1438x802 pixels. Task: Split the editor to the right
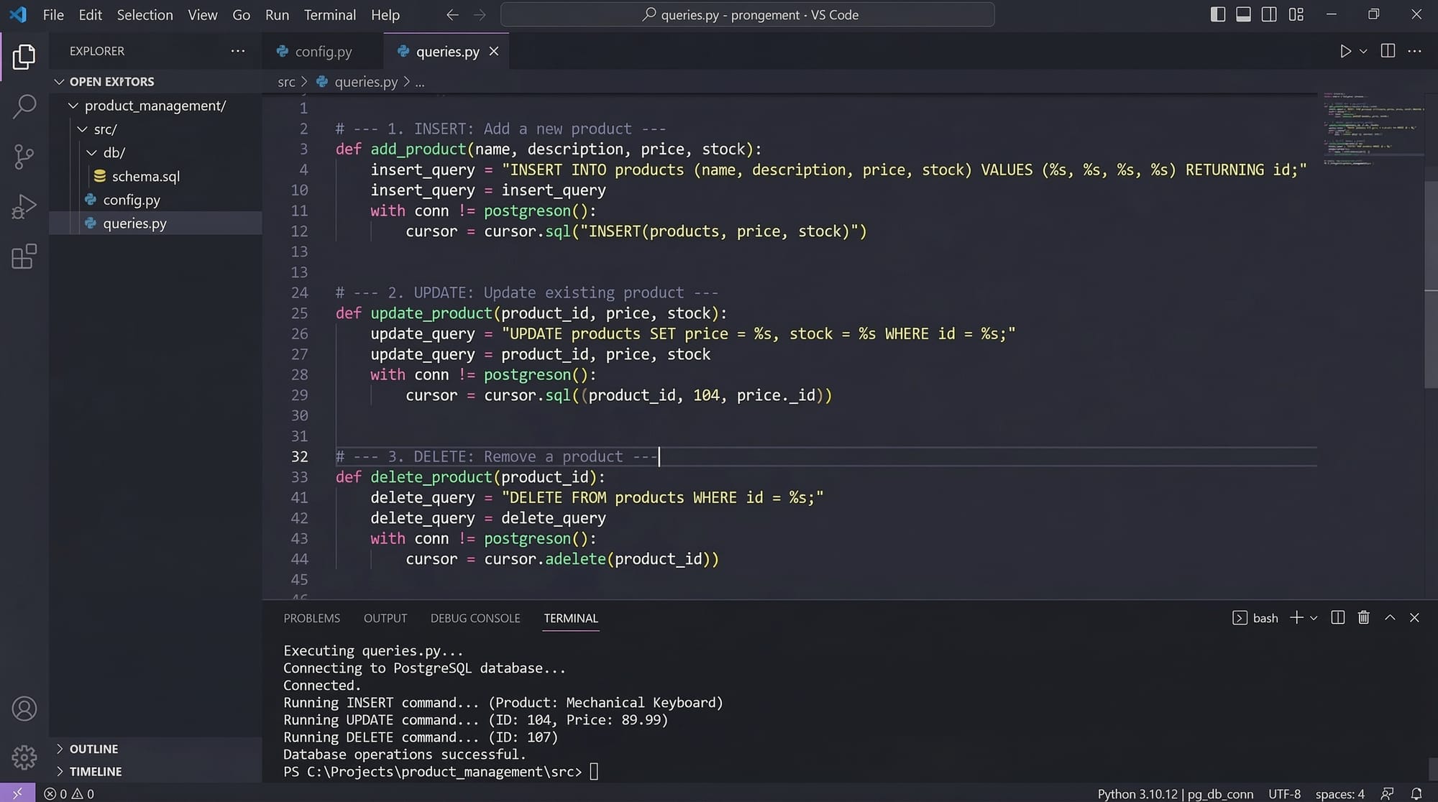pyautogui.click(x=1388, y=51)
